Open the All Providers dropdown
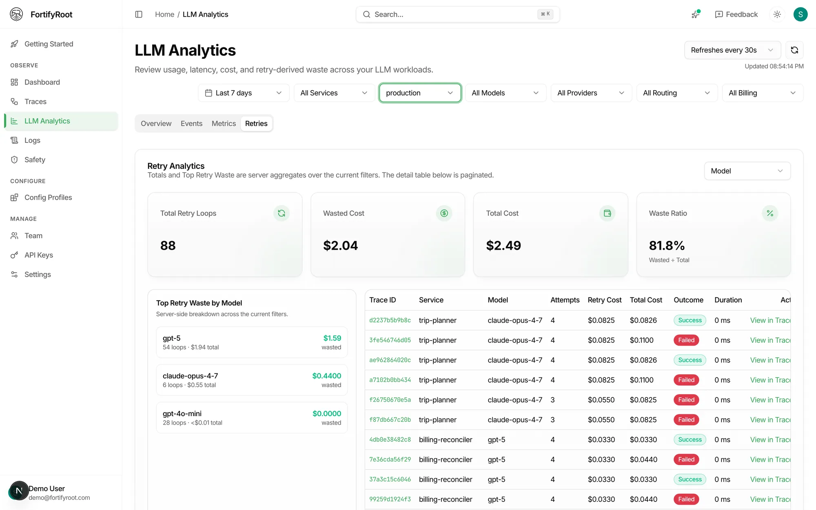This screenshot has width=816, height=510. [591, 93]
